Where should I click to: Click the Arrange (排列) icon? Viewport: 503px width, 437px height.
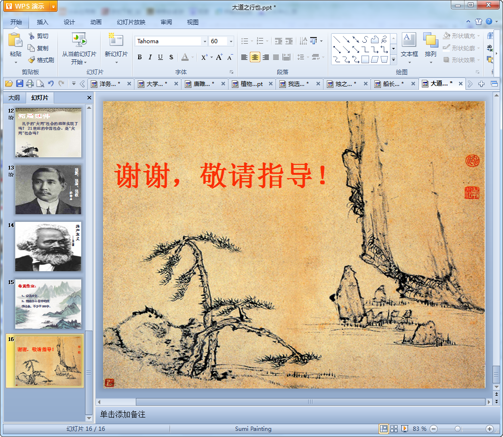(x=430, y=40)
